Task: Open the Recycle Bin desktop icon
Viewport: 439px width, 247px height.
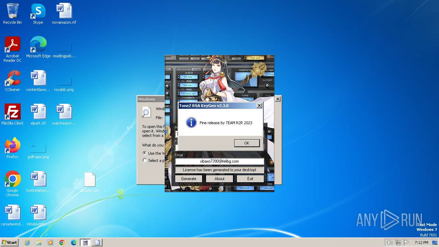Action: (12, 14)
